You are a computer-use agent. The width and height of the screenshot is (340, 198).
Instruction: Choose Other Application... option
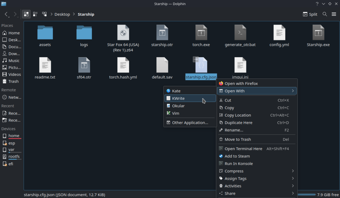click(190, 123)
